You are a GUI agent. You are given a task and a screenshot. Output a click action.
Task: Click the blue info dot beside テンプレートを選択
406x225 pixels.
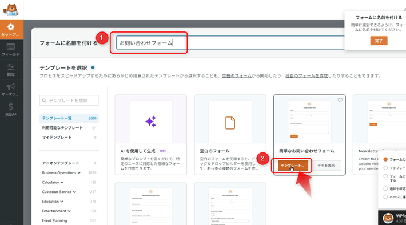click(x=93, y=67)
